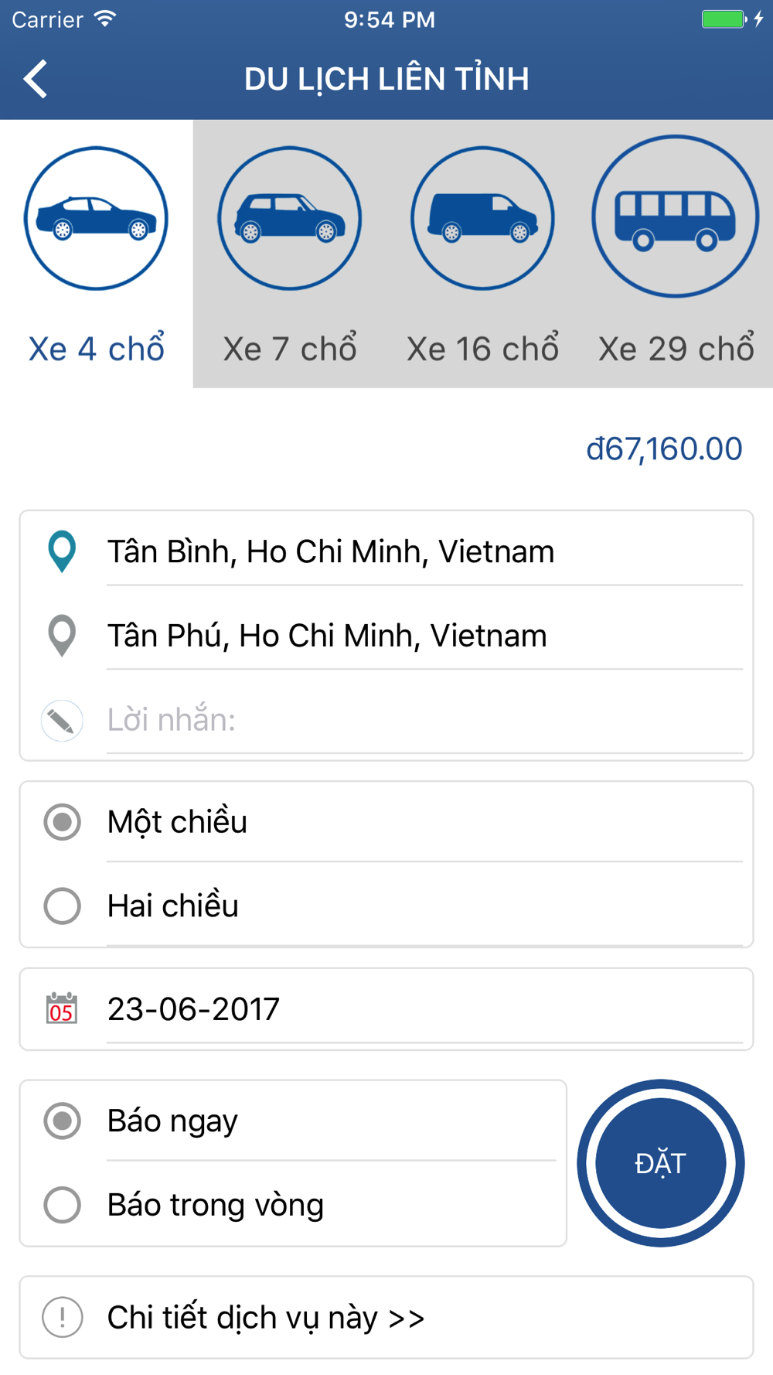
Task: Choose Báo trong vòng radio option
Action: (x=62, y=1205)
